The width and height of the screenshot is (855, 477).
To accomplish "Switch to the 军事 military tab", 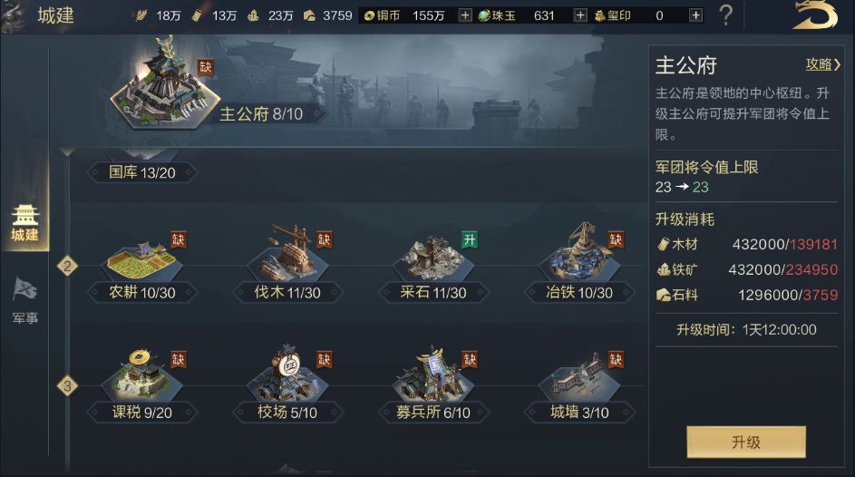I will (x=24, y=300).
